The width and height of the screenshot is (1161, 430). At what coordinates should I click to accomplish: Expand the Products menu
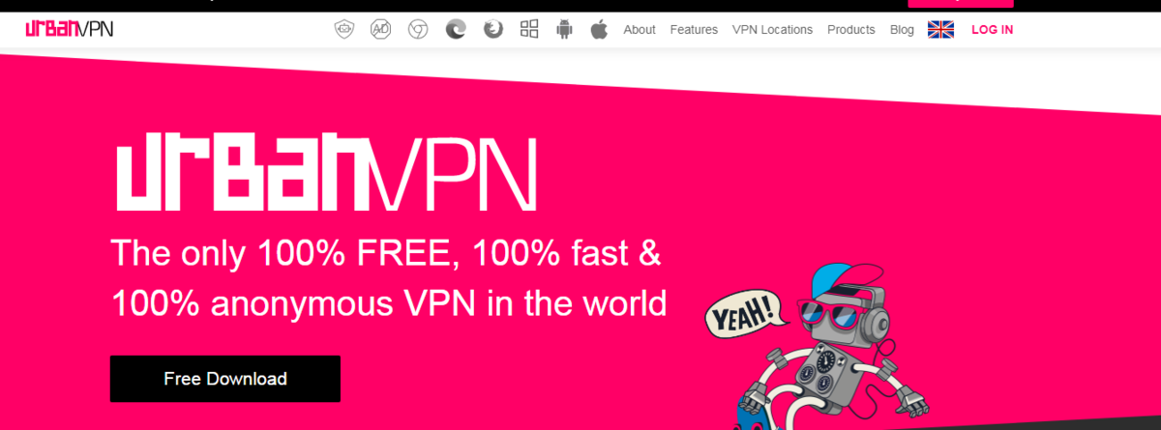coord(851,30)
